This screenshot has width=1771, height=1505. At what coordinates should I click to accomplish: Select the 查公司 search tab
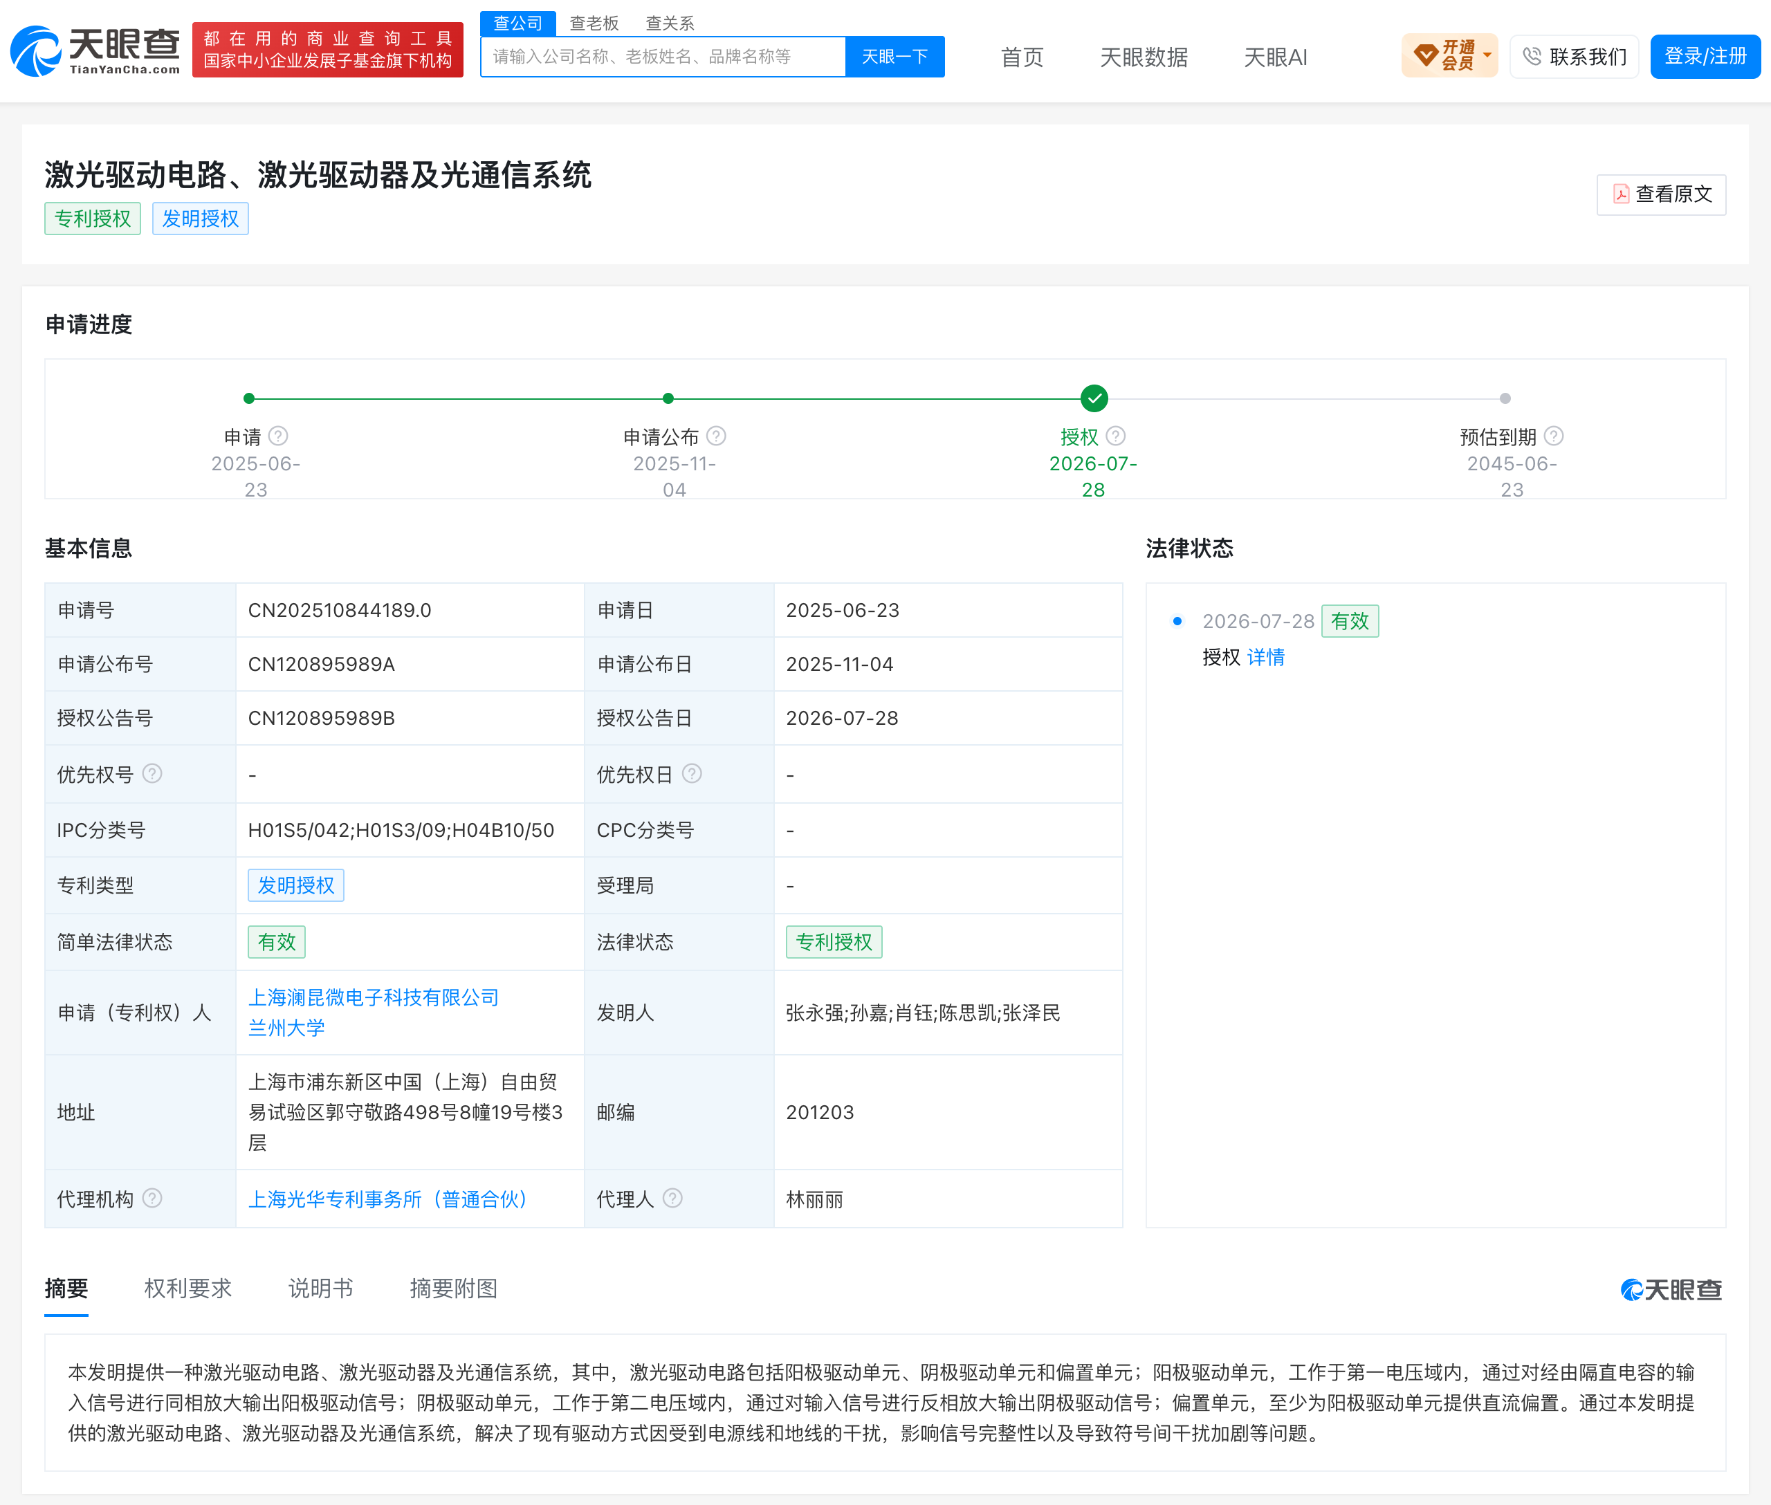[518, 23]
